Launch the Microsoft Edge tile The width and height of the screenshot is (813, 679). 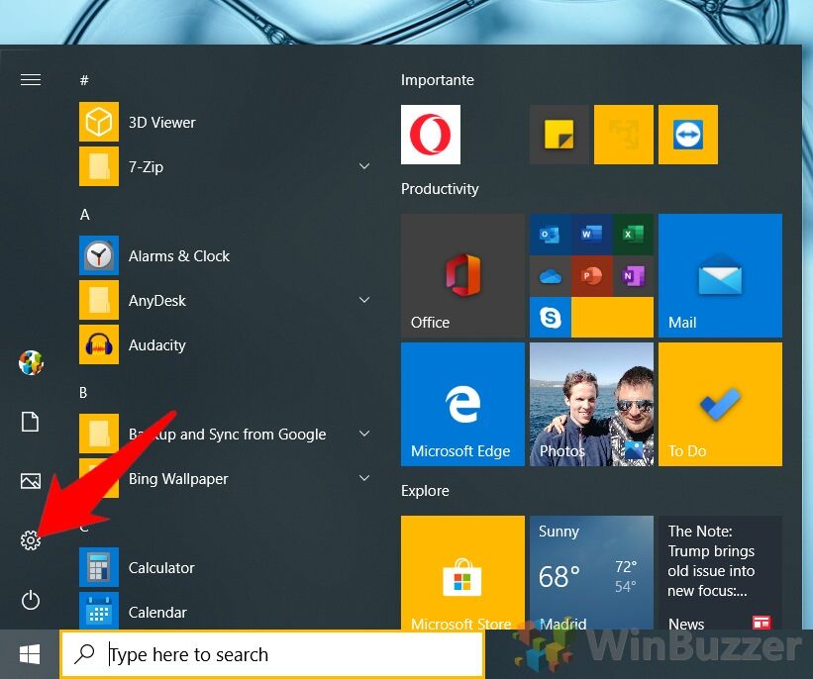tap(462, 404)
